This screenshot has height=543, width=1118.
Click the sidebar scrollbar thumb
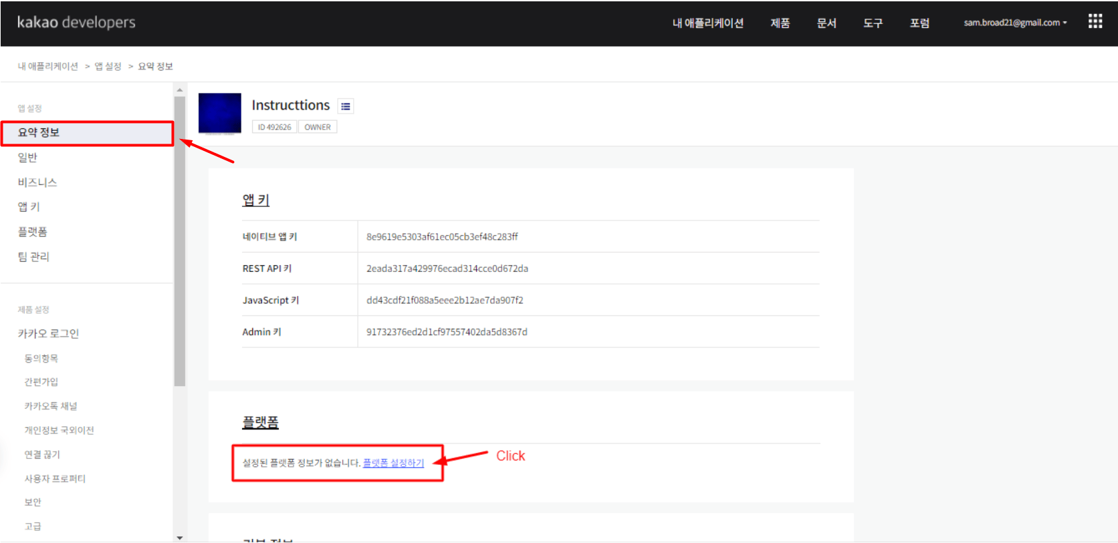[179, 241]
